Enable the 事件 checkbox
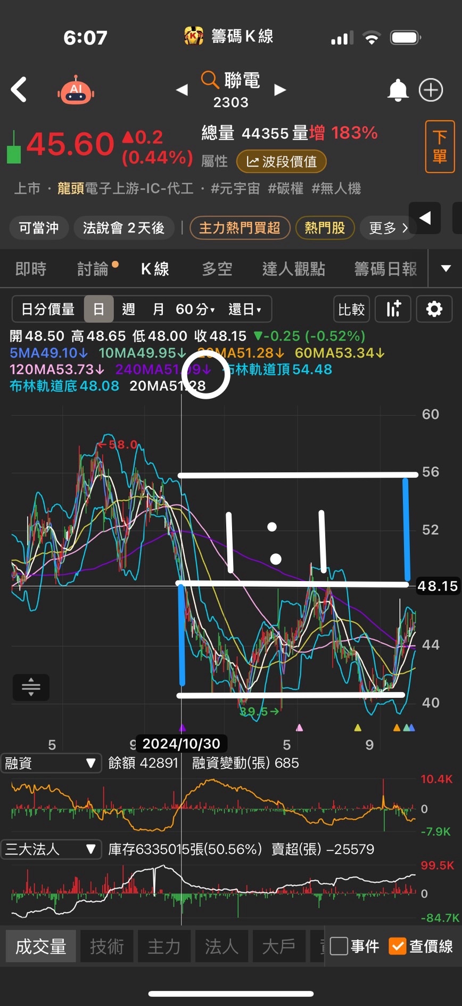Viewport: 462px width, 1006px height. click(x=339, y=946)
